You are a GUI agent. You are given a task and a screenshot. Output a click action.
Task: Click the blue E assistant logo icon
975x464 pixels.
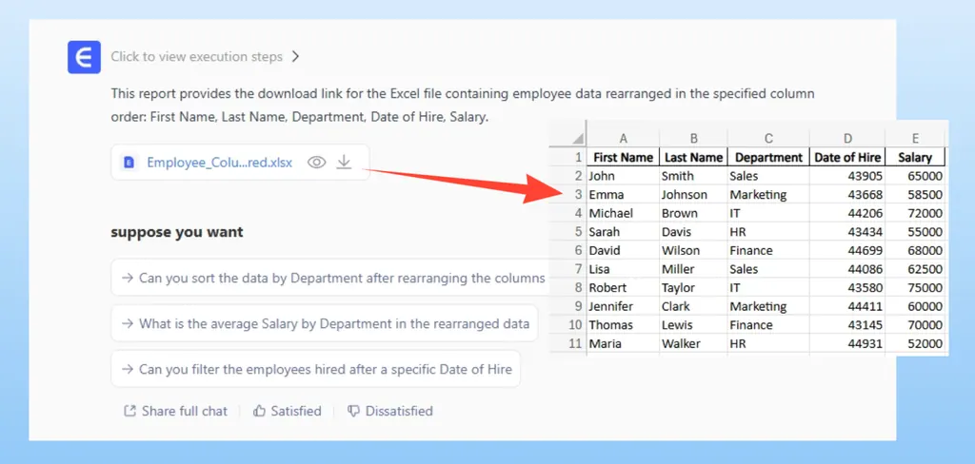84,57
